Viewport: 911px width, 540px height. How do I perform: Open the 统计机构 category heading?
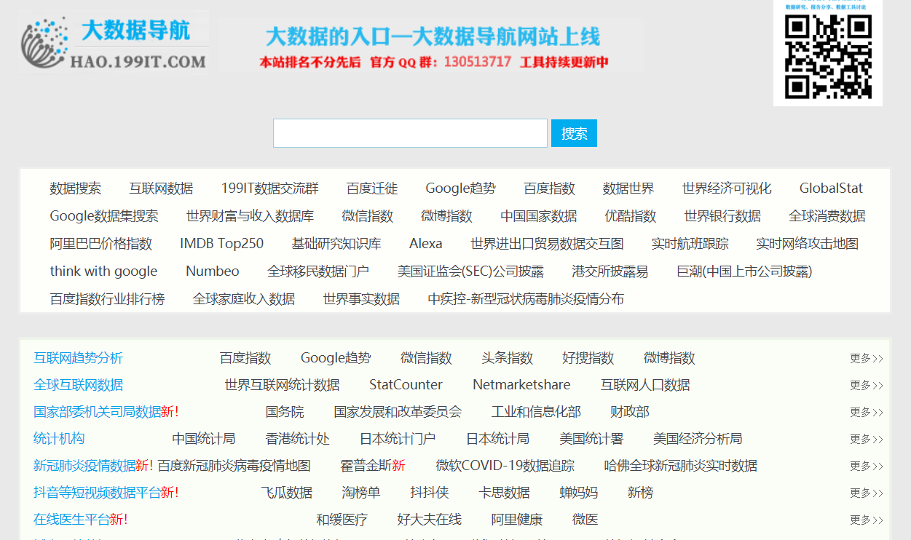click(59, 439)
